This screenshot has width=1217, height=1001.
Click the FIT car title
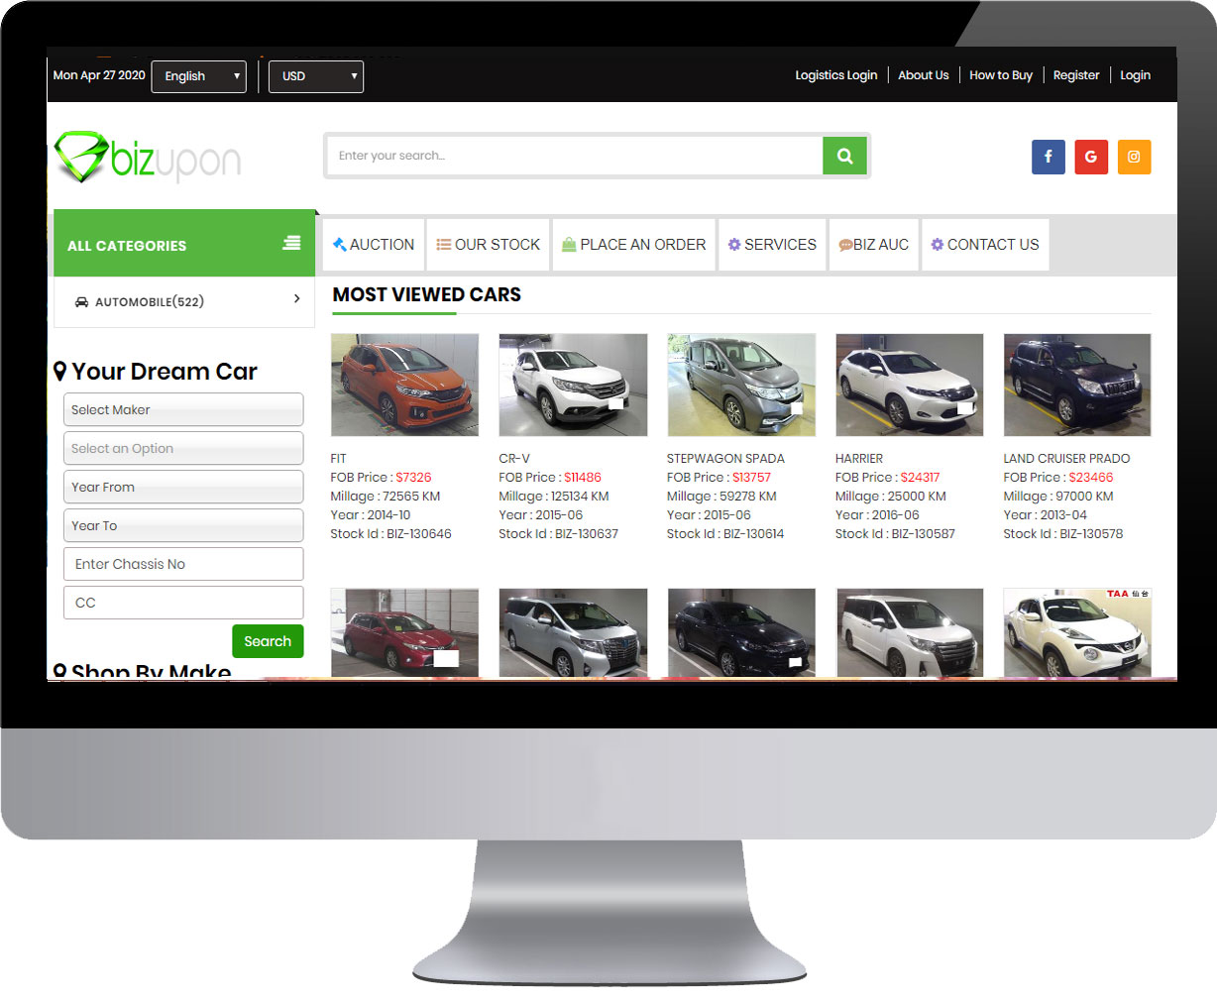(x=338, y=459)
